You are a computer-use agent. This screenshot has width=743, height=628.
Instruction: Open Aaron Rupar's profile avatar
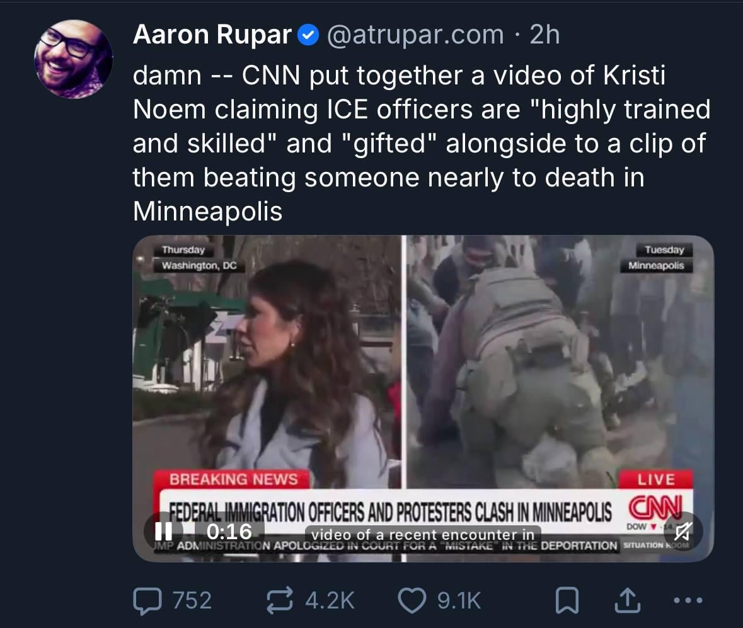(x=74, y=59)
